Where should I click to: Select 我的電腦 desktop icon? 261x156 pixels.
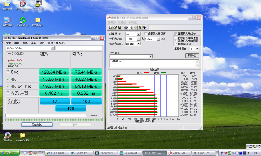point(7,22)
